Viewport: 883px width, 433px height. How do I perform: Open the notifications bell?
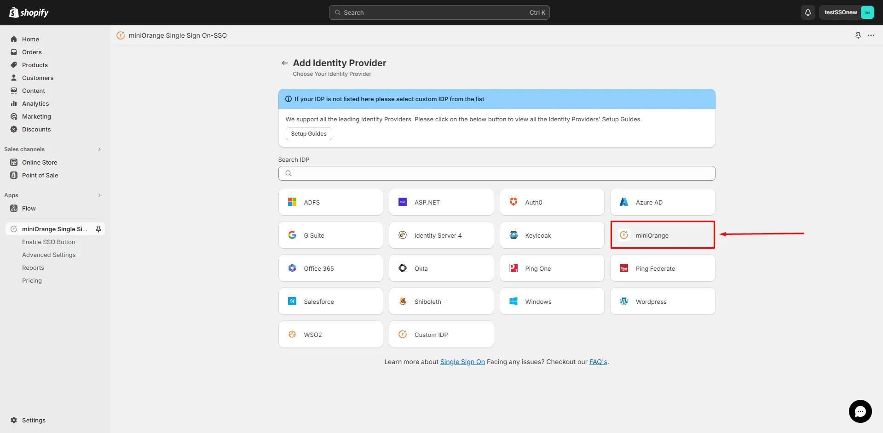[808, 12]
